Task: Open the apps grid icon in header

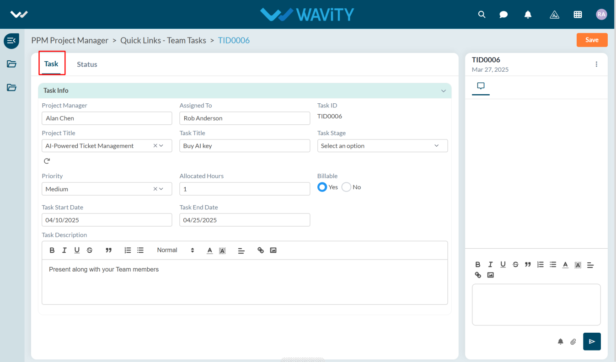Action: click(578, 15)
